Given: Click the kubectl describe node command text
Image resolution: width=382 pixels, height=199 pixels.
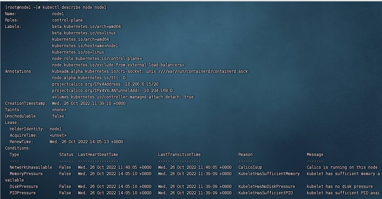Looking at the screenshot, I should coord(74,7).
